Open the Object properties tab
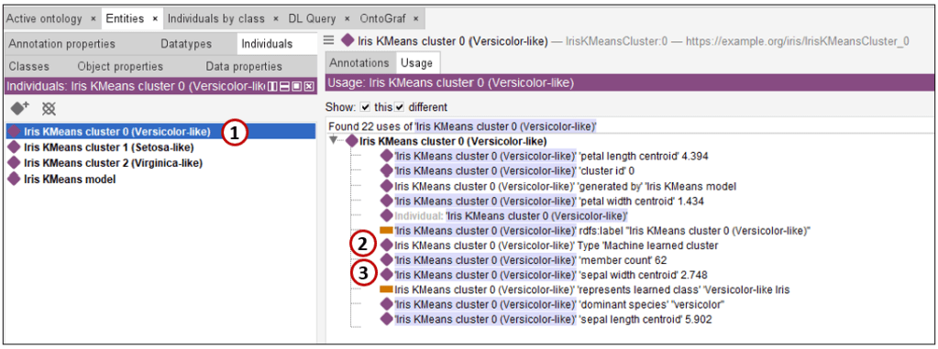 [120, 66]
